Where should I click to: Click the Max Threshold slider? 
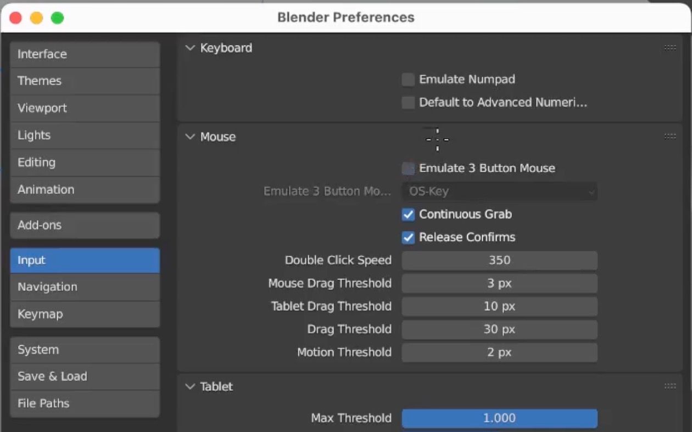[x=499, y=418]
